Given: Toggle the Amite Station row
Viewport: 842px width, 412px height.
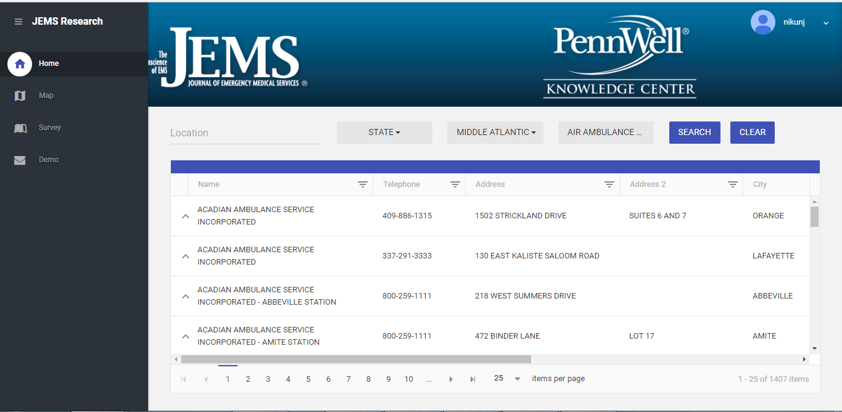Looking at the screenshot, I should pyautogui.click(x=185, y=337).
